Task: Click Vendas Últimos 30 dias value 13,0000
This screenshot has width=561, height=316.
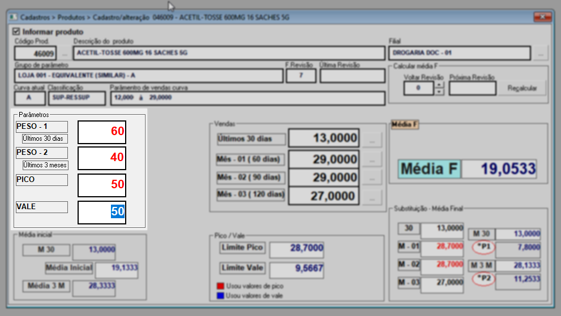Action: coord(324,138)
